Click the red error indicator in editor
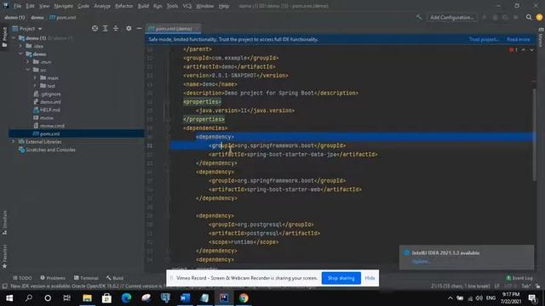This screenshot has height=306, width=545. [x=513, y=50]
